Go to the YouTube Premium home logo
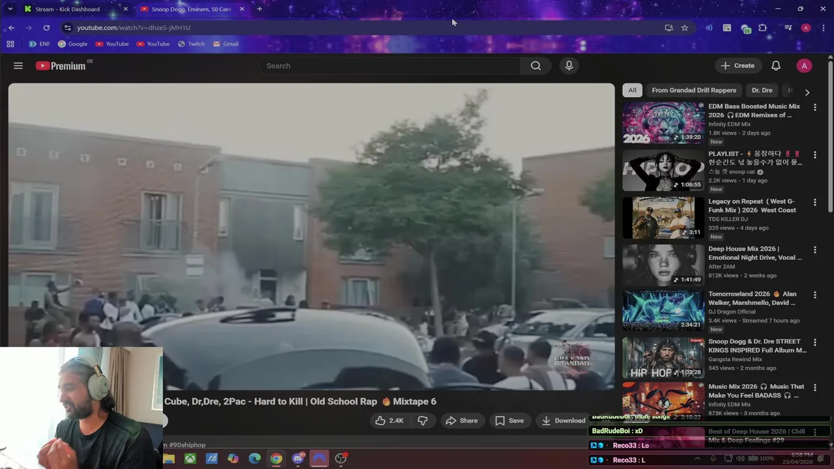834x469 pixels. (61, 66)
